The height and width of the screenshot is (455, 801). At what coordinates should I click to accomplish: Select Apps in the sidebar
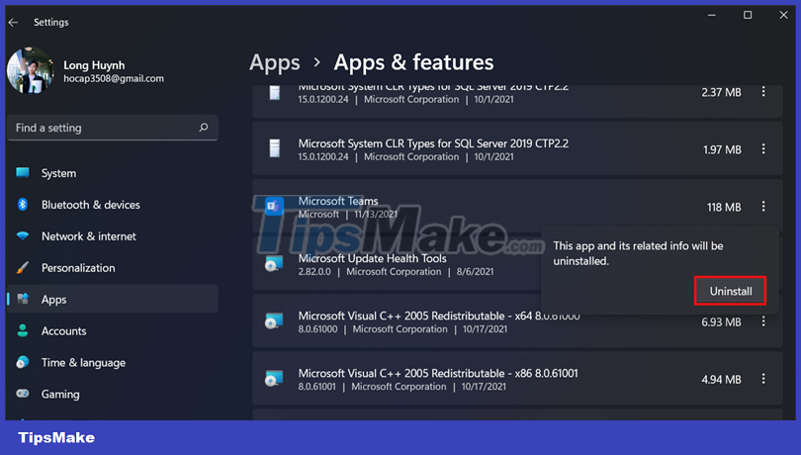pos(113,299)
